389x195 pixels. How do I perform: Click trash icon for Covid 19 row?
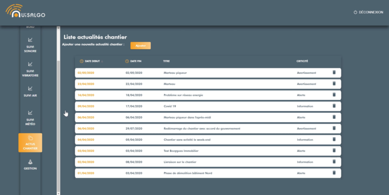pos(334,106)
